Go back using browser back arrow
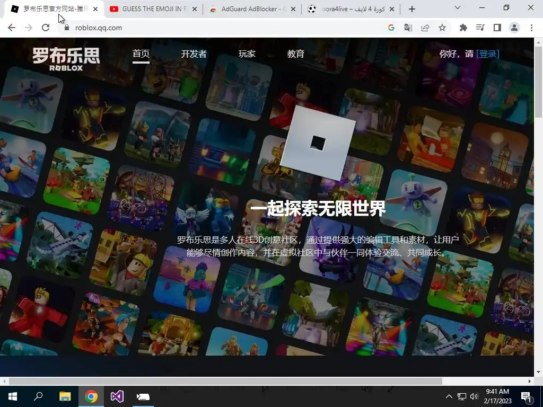The width and height of the screenshot is (543, 407). pos(12,28)
